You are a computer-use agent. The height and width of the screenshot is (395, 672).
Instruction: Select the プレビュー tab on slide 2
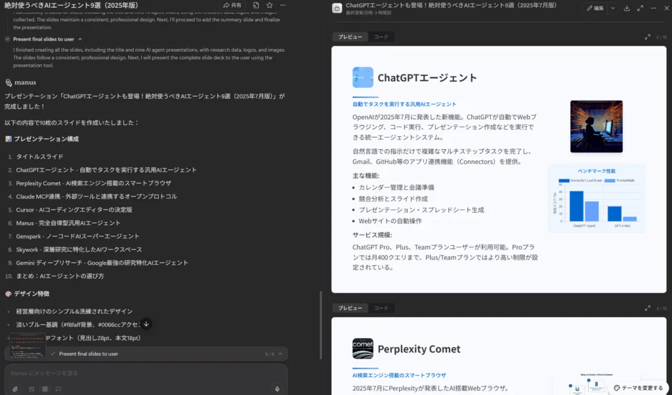click(x=350, y=37)
